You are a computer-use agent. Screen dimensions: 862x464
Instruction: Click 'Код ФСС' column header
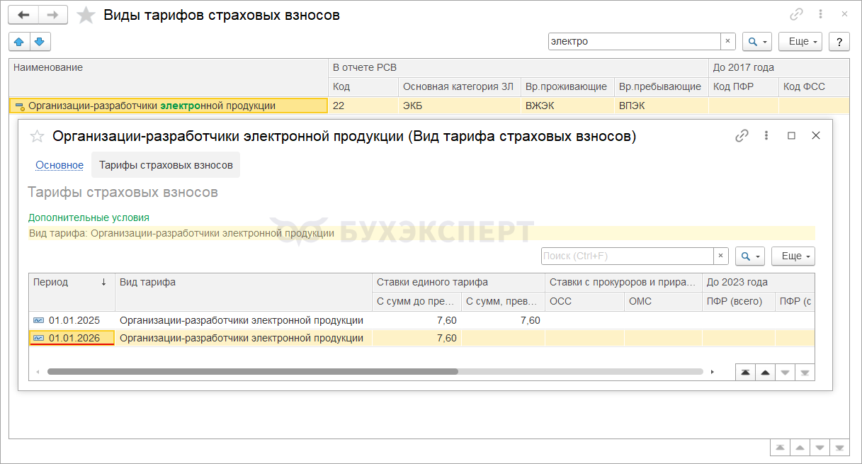tap(814, 87)
